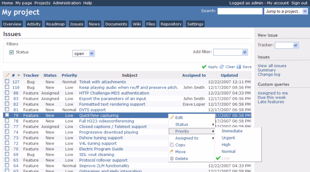Choose Urgent in the priority submenu

coord(228,138)
